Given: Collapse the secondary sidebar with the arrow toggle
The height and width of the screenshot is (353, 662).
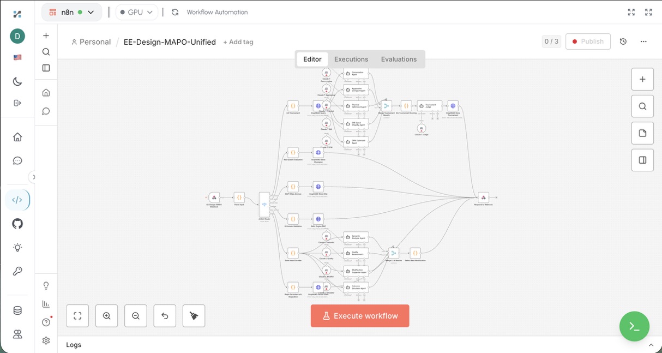Looking at the screenshot, I should (34, 177).
